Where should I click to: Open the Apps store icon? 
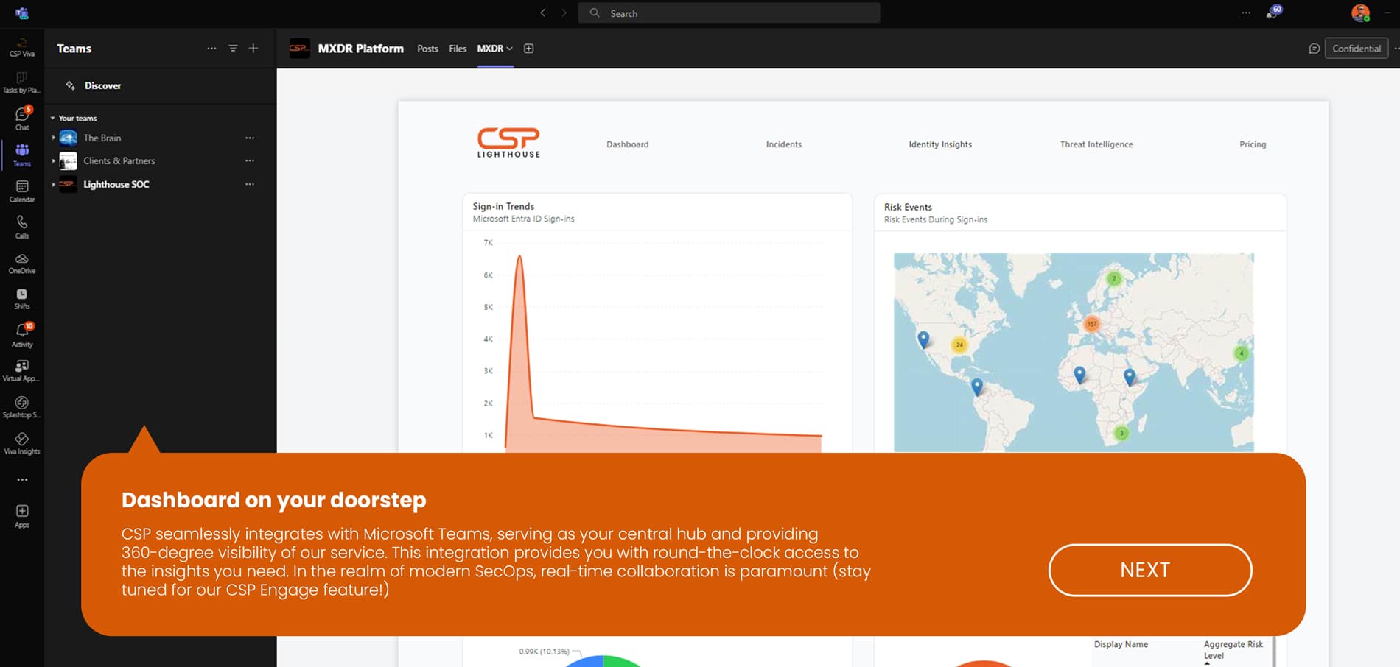tap(22, 515)
